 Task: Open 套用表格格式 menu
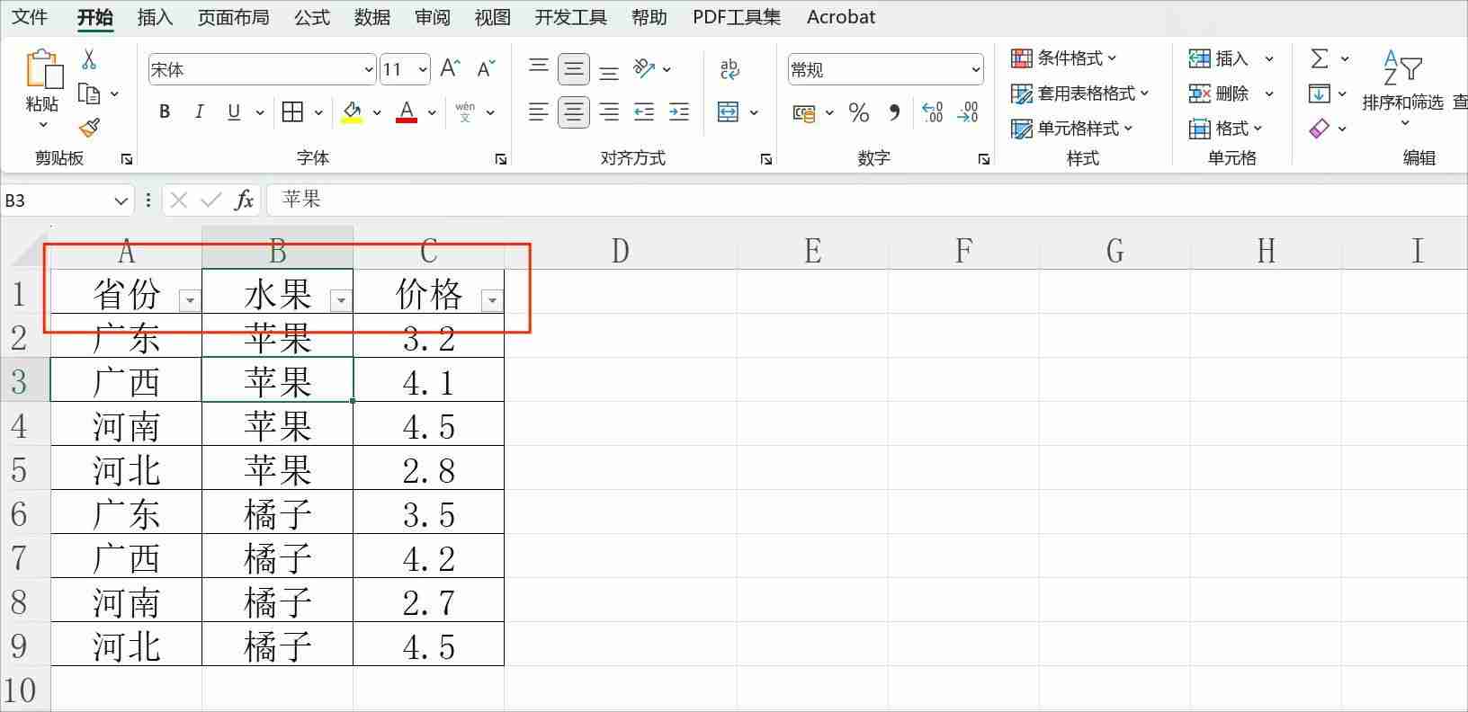[x=1080, y=93]
